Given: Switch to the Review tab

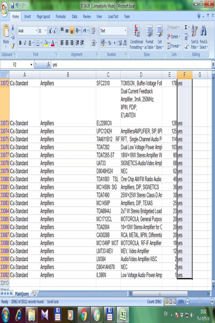Looking at the screenshot, I should tap(87, 17).
